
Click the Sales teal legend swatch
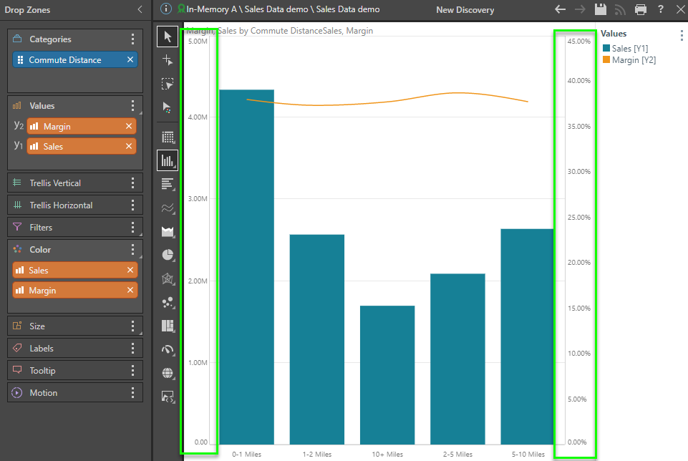pyautogui.click(x=606, y=48)
